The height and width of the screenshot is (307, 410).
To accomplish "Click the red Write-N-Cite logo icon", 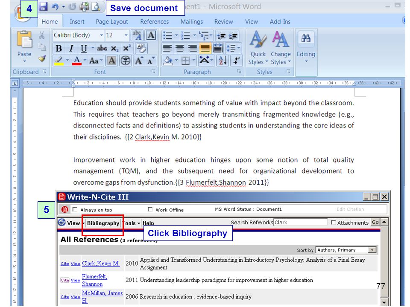I will click(x=64, y=209).
